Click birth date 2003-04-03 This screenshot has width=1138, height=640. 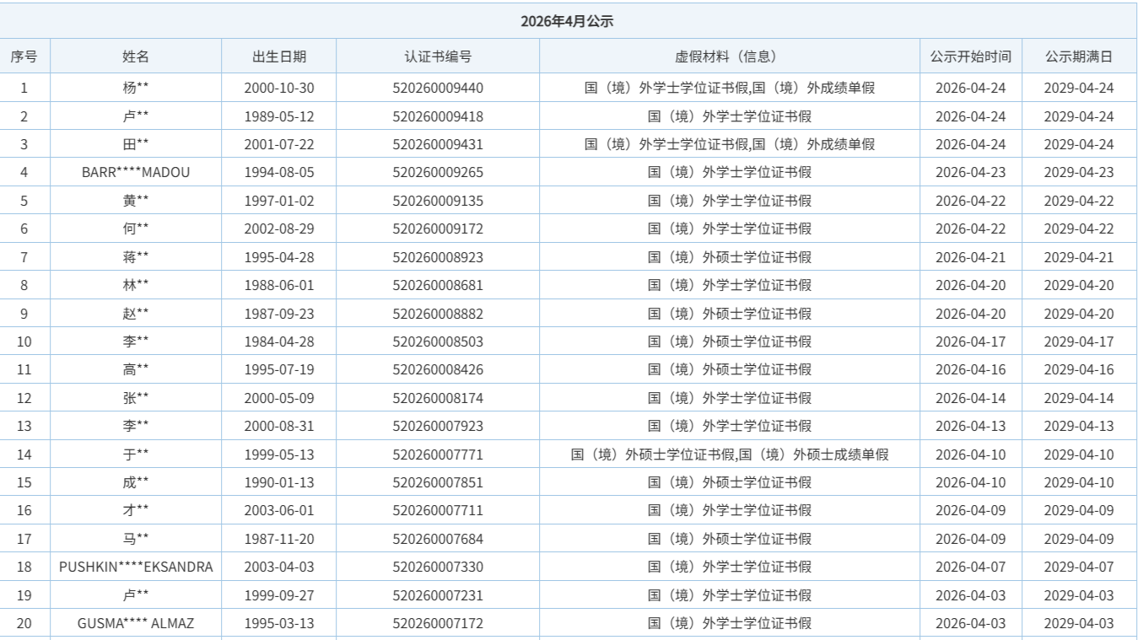(279, 567)
